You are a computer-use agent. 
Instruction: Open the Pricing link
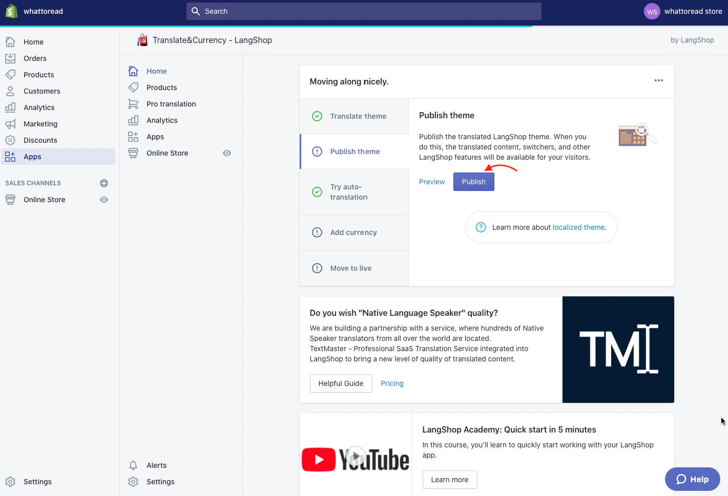click(x=392, y=383)
